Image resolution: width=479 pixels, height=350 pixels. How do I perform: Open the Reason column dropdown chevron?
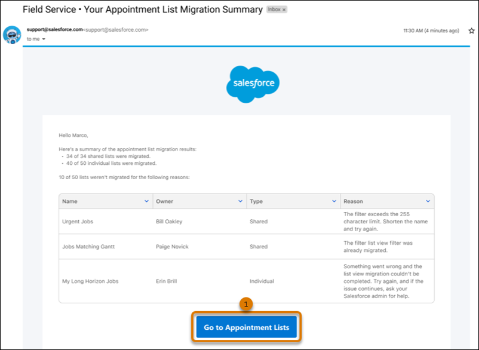(428, 201)
